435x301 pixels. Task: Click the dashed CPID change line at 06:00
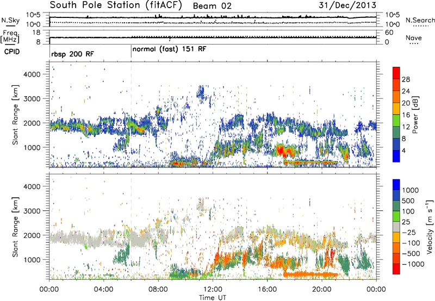(131, 115)
